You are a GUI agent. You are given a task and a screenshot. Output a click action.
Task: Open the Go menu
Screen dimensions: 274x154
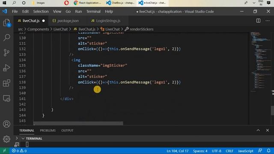[x=68, y=12]
